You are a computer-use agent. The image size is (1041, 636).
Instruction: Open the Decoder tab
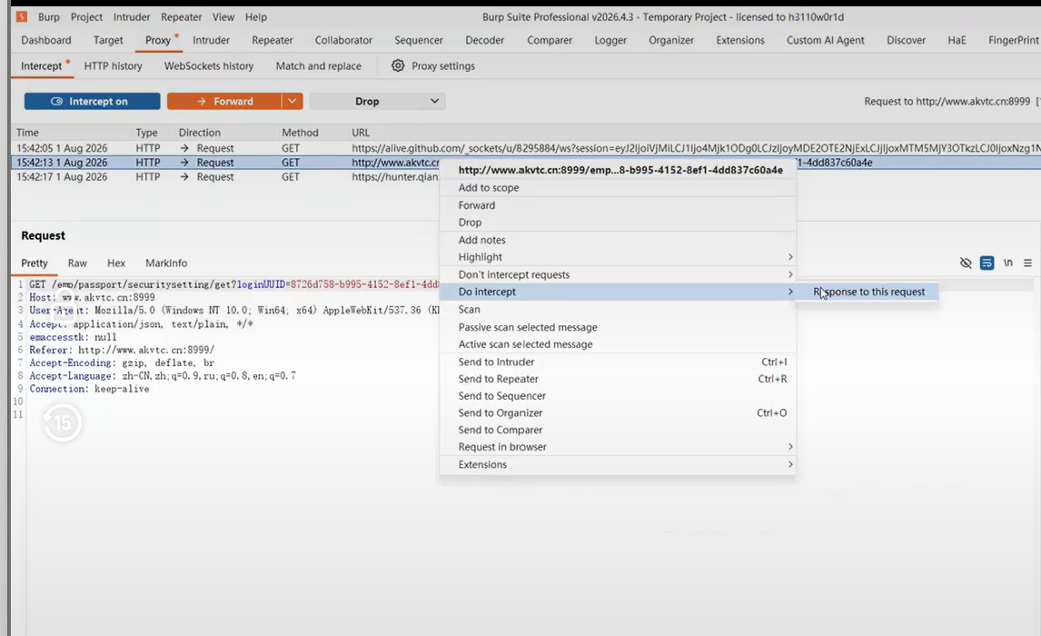485,40
